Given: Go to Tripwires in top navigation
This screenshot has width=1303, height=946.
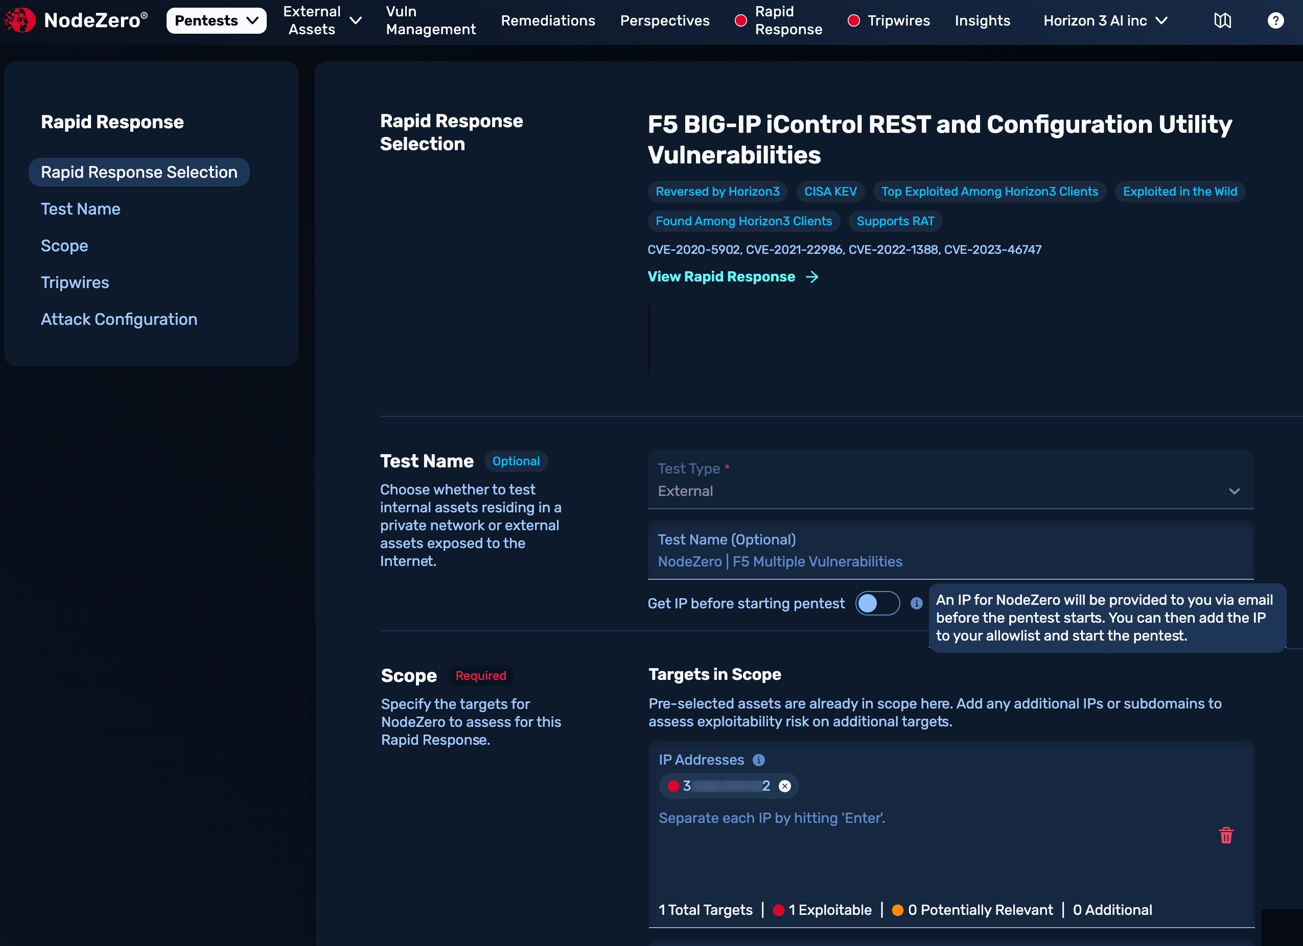Looking at the screenshot, I should (x=889, y=20).
